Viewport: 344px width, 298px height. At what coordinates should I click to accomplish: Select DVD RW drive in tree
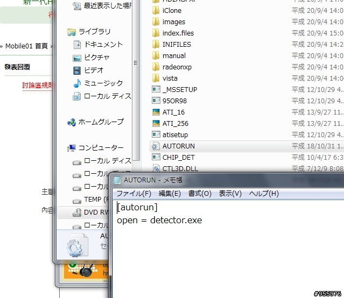[83, 212]
